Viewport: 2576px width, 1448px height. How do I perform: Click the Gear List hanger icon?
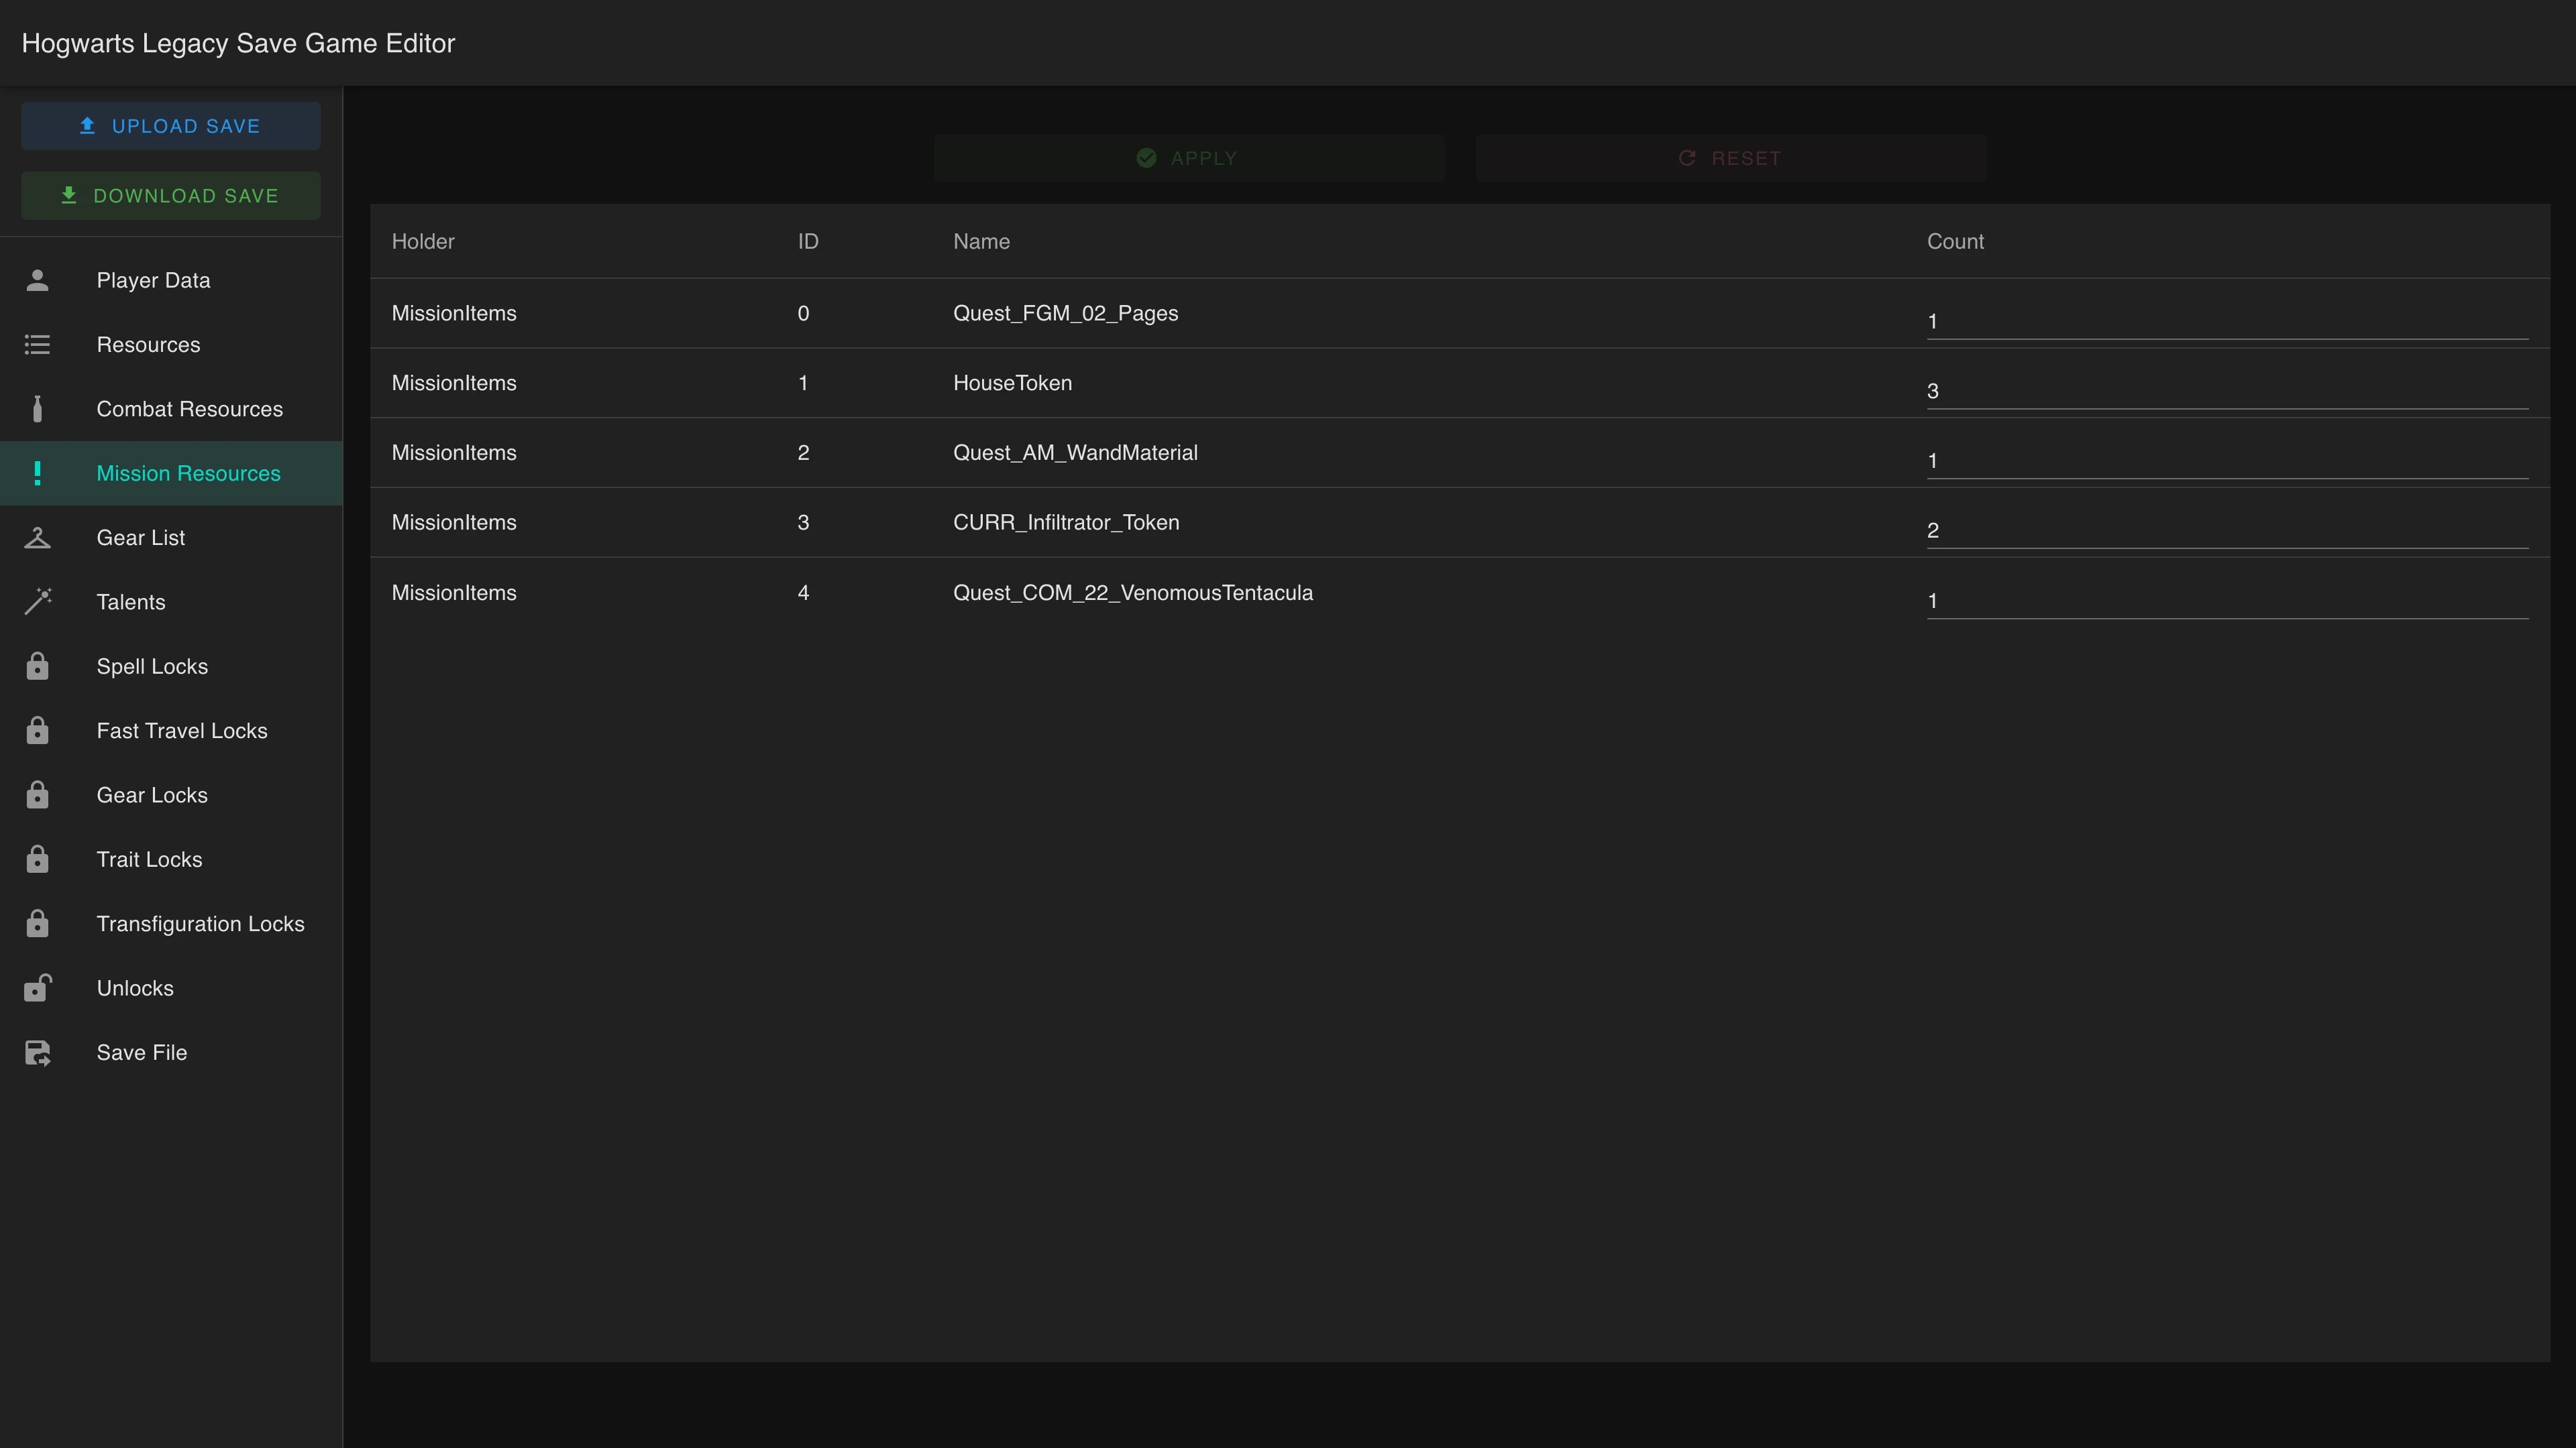[x=37, y=538]
